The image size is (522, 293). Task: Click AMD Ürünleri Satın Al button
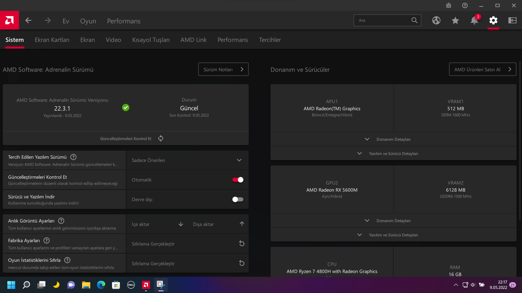click(482, 69)
